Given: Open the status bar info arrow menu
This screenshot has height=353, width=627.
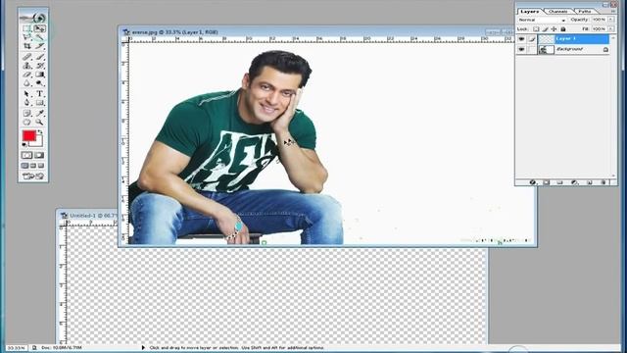Looking at the screenshot, I should tap(143, 348).
